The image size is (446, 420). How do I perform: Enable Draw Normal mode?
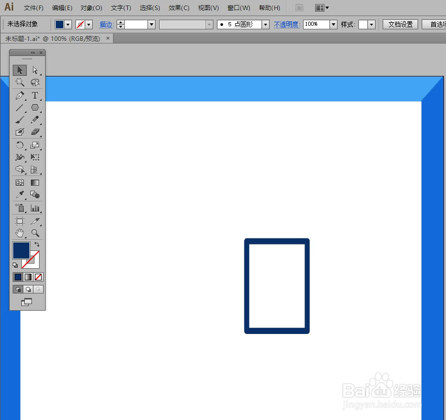point(18,289)
